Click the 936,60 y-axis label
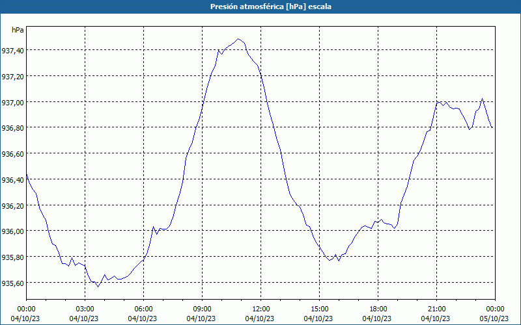This screenshot has width=521, height=325. click(12, 154)
